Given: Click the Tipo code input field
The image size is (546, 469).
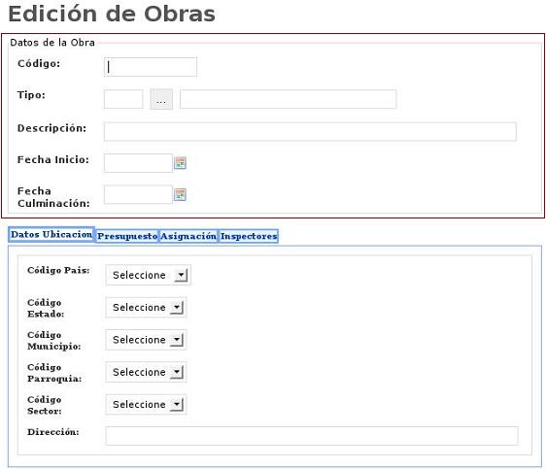Looking at the screenshot, I should [123, 99].
